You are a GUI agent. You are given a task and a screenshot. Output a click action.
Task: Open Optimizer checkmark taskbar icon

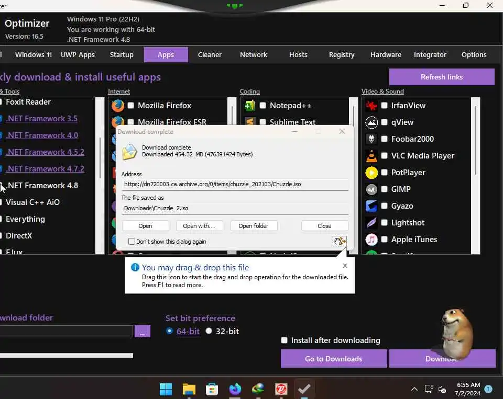[304, 389]
